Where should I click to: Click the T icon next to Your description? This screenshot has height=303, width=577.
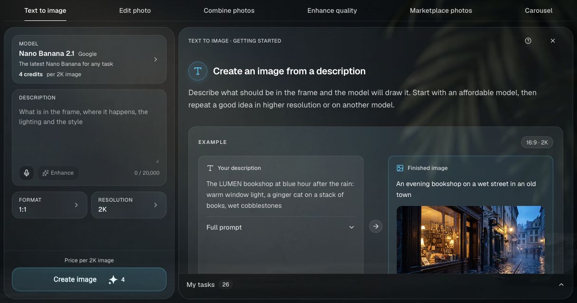(x=210, y=168)
